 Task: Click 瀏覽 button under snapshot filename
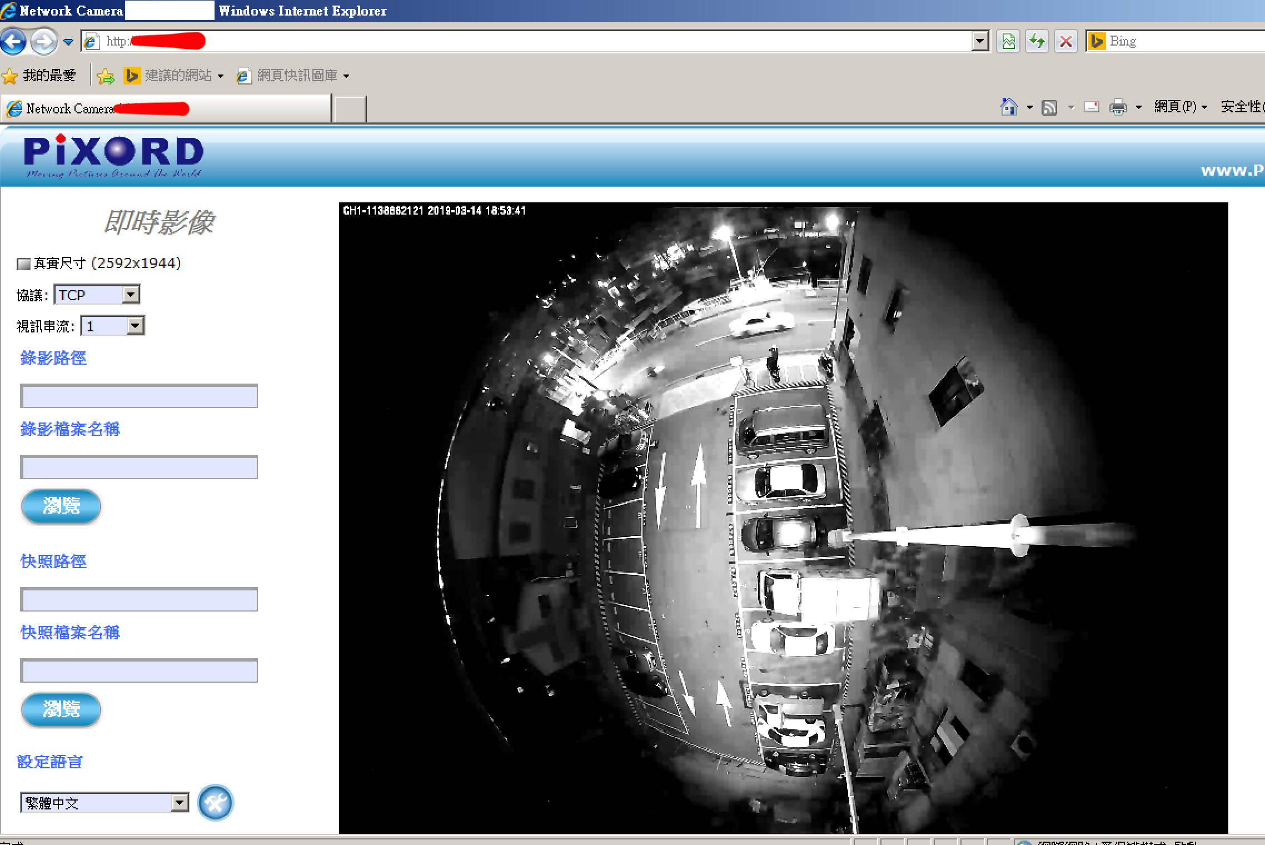click(61, 709)
